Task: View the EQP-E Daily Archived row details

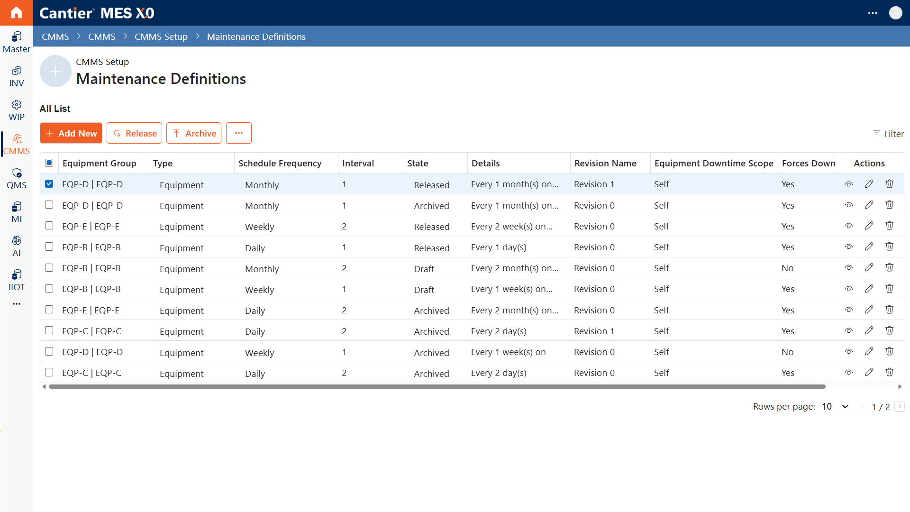Action: click(848, 310)
